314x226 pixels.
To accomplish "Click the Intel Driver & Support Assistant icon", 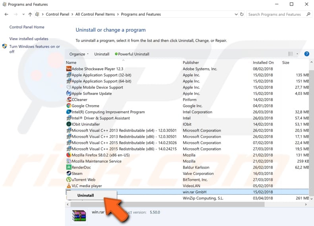I will pos(69,118).
